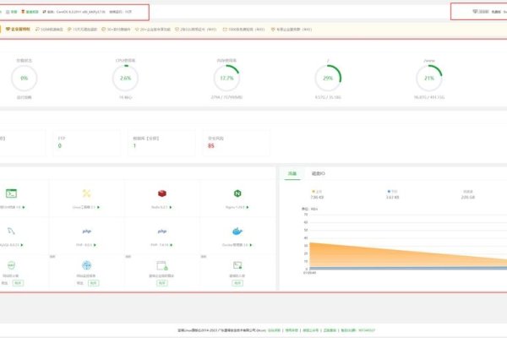
Task: Click the red Redis icon
Action: (161, 194)
